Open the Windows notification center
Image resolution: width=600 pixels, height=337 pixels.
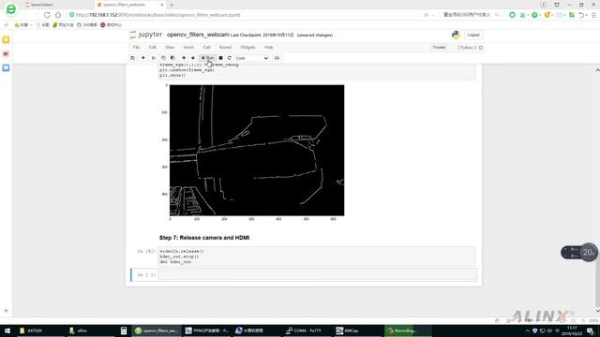pos(591,330)
